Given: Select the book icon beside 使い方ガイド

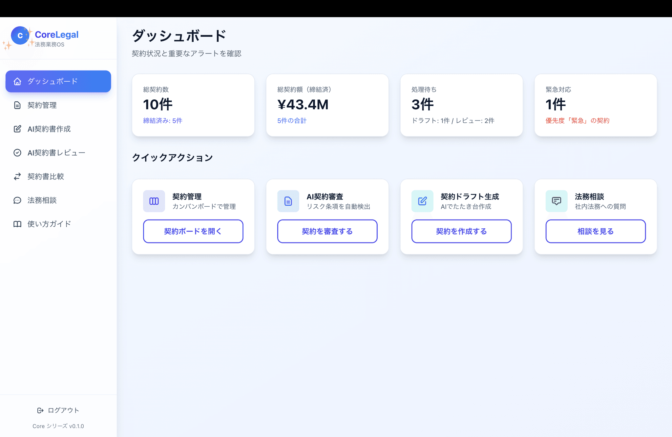Looking at the screenshot, I should (17, 224).
